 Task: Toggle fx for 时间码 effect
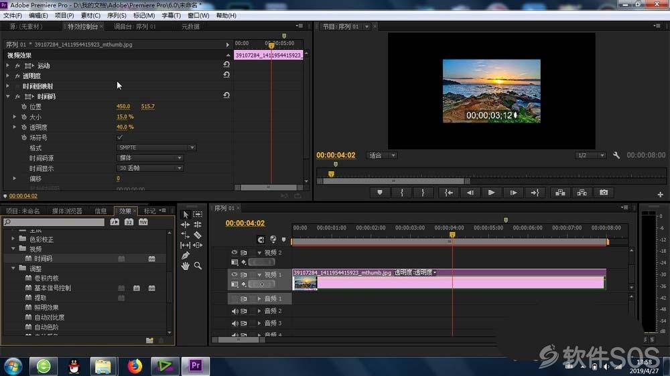(17, 96)
